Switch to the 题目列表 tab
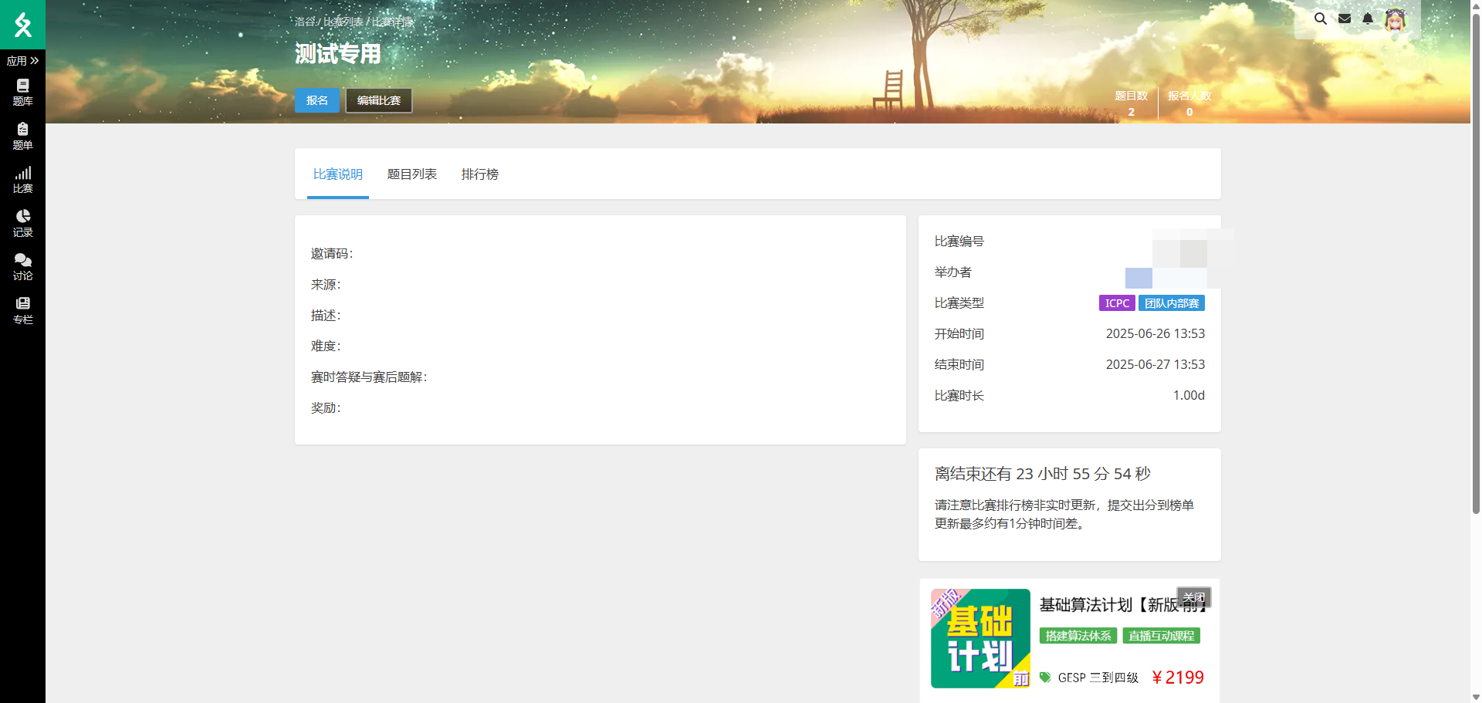This screenshot has width=1482, height=703. point(411,174)
